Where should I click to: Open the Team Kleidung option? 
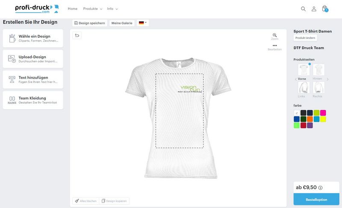click(33, 100)
